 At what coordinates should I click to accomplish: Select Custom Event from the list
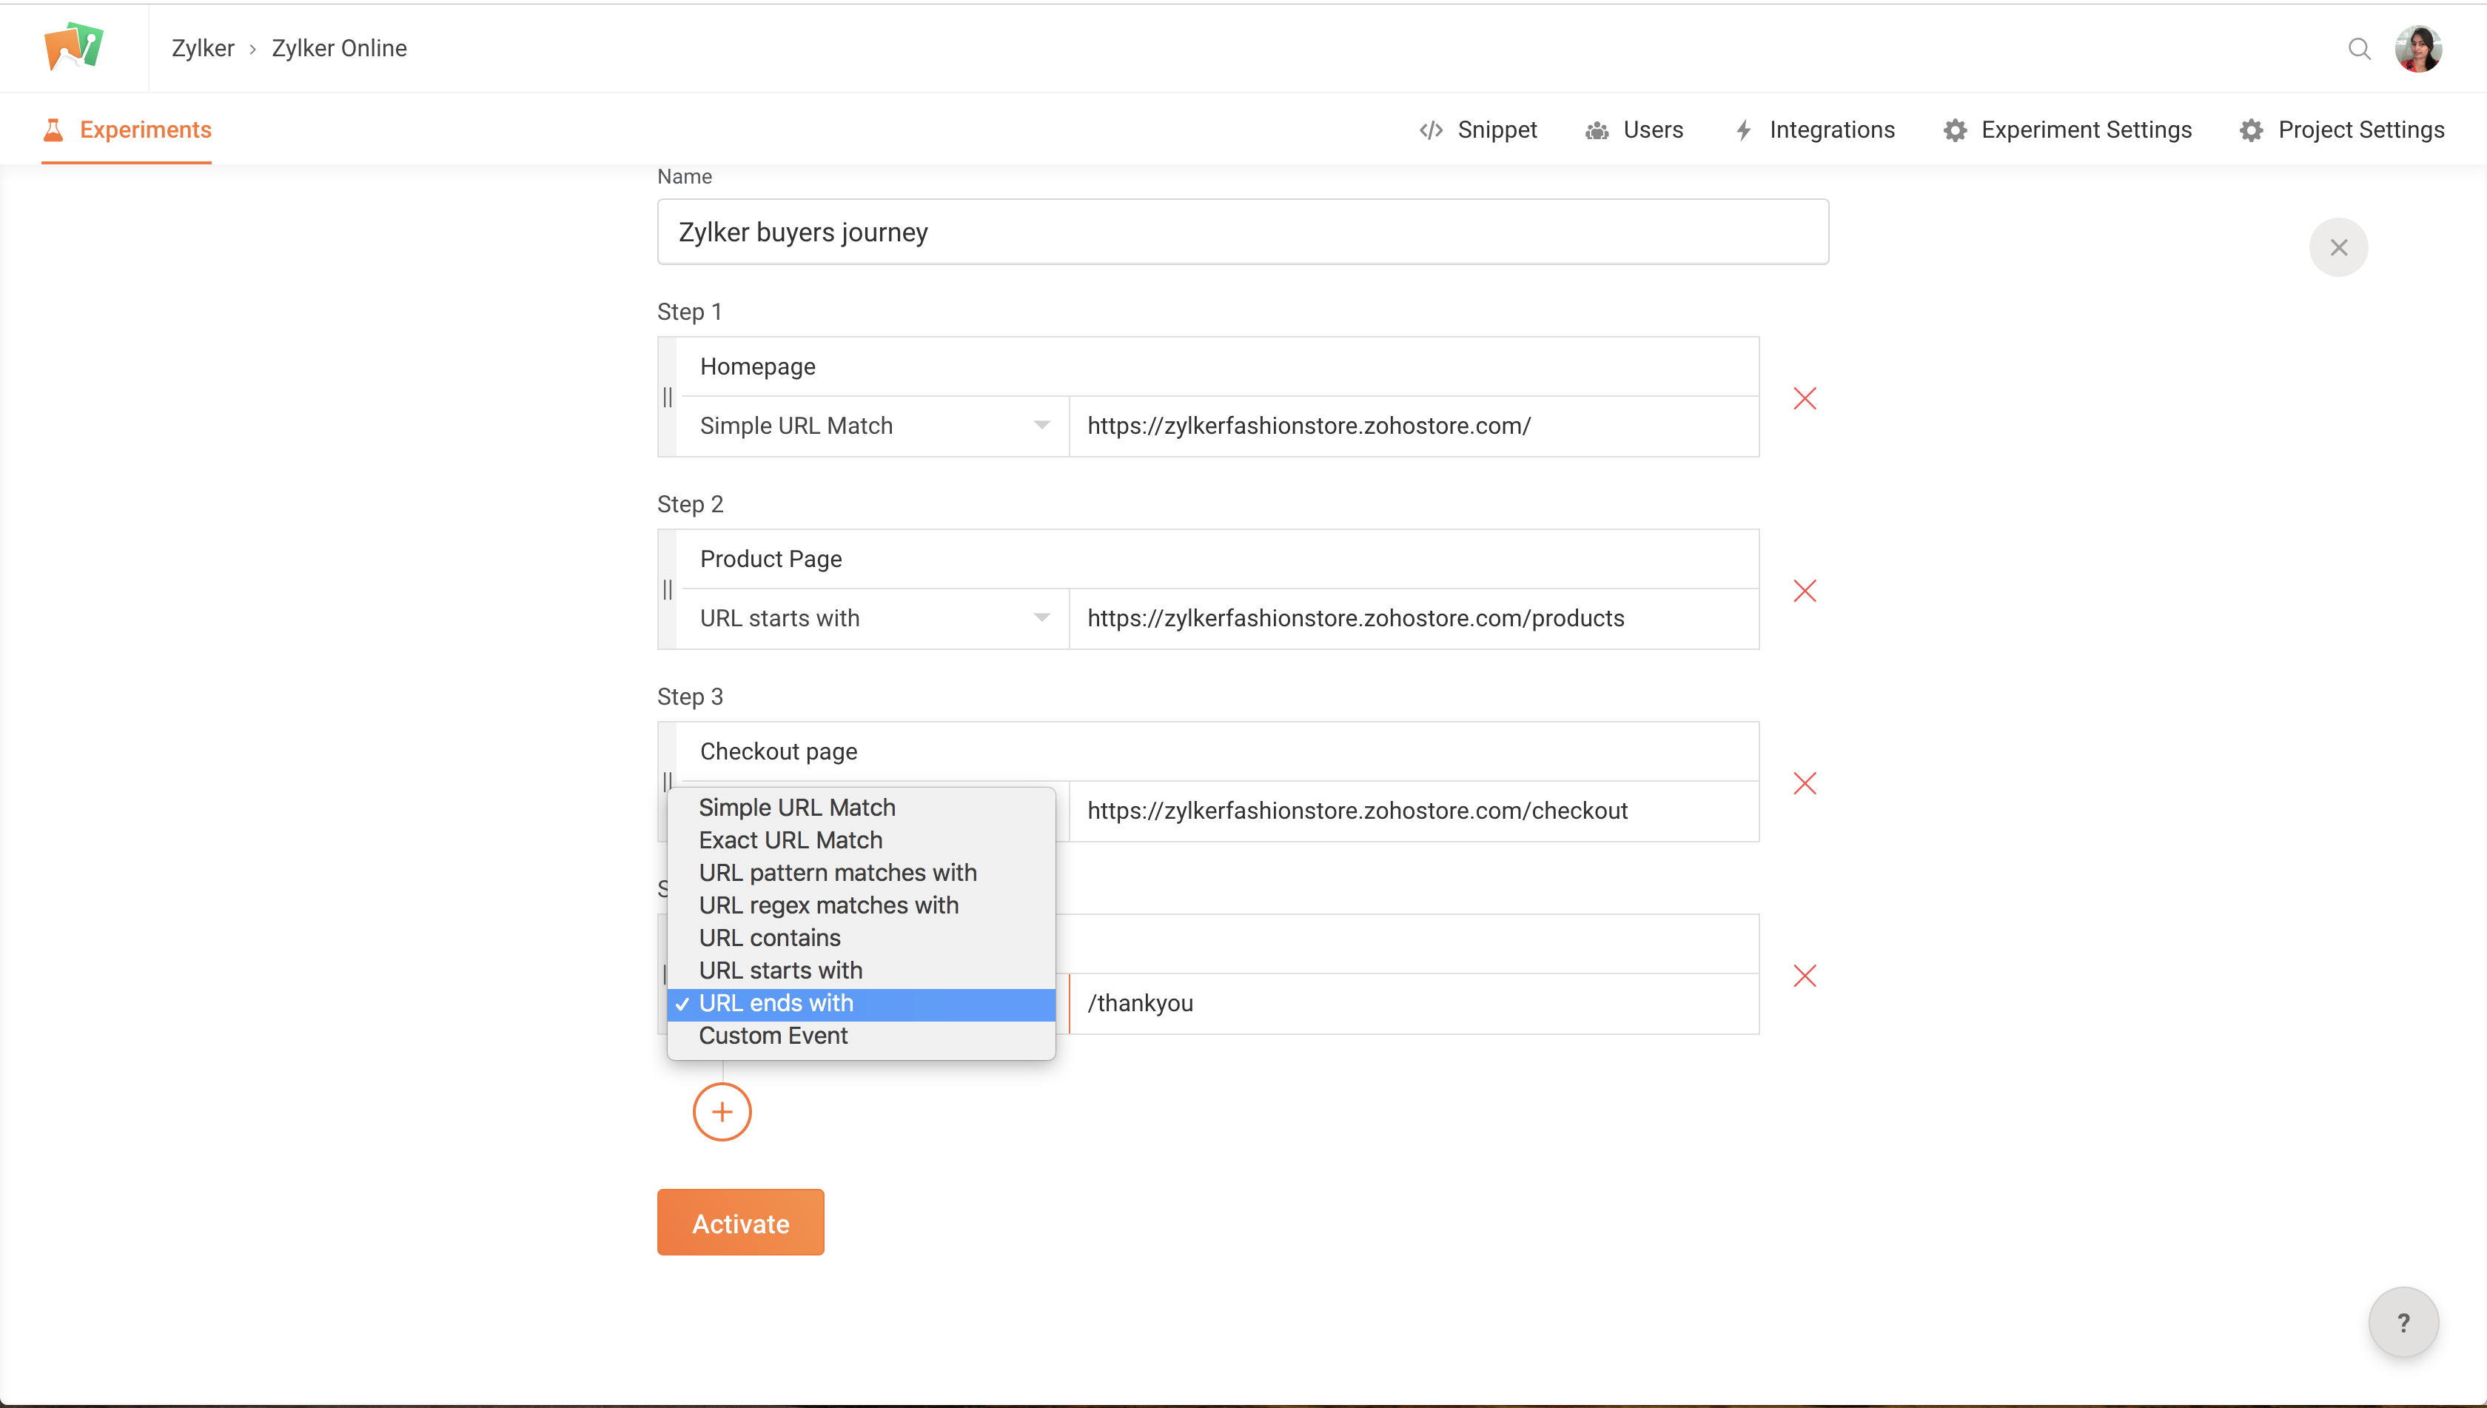click(x=773, y=1036)
